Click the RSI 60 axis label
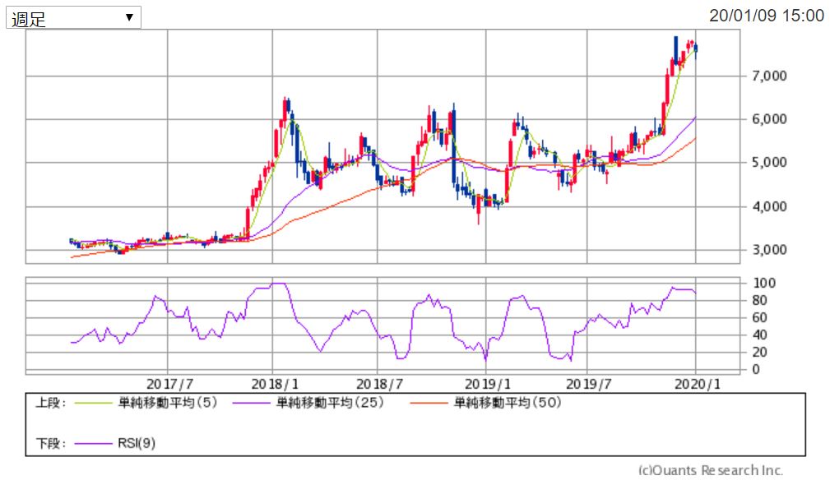This screenshot has width=830, height=485. (x=759, y=317)
